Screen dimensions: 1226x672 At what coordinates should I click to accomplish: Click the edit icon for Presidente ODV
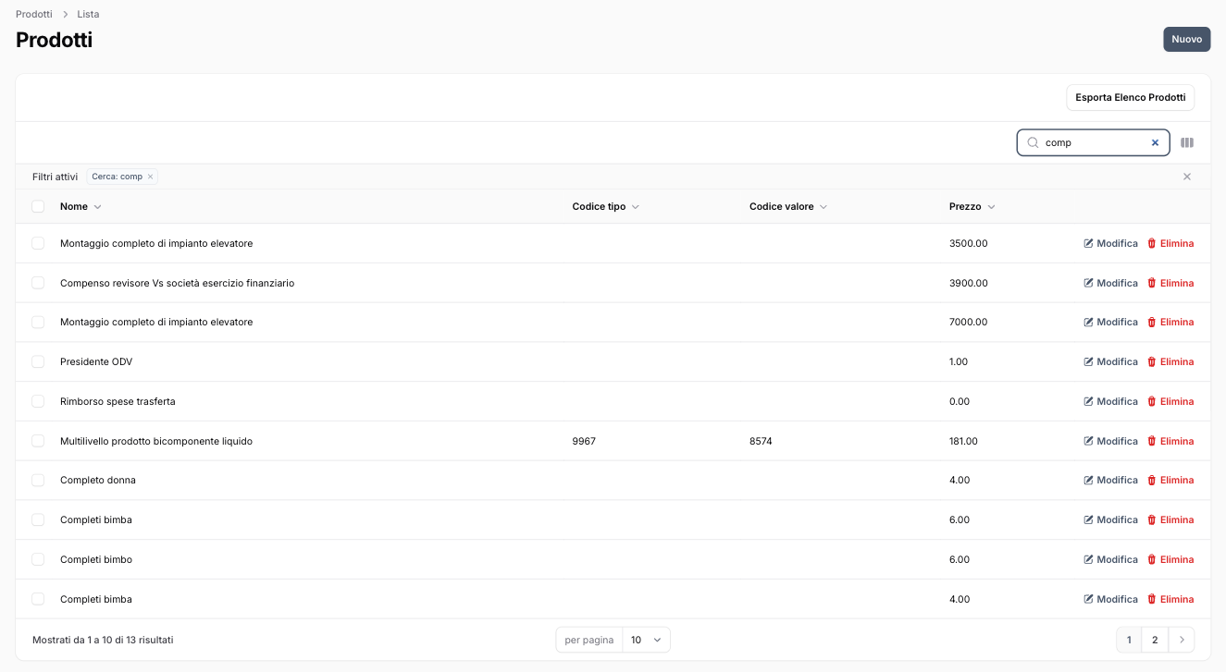pyautogui.click(x=1089, y=362)
